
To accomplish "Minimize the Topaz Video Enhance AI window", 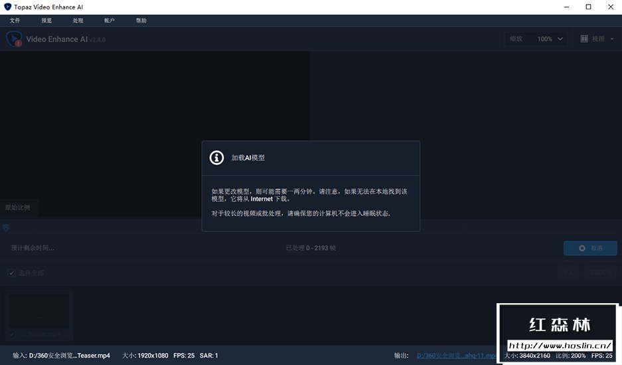I will 566,7.
